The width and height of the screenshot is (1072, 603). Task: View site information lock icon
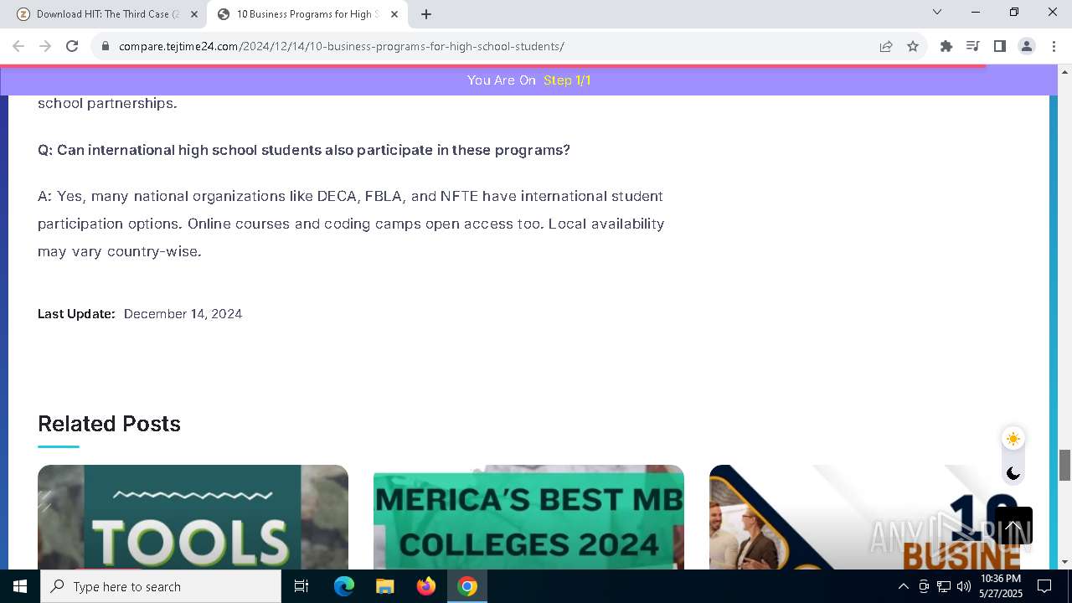point(106,46)
